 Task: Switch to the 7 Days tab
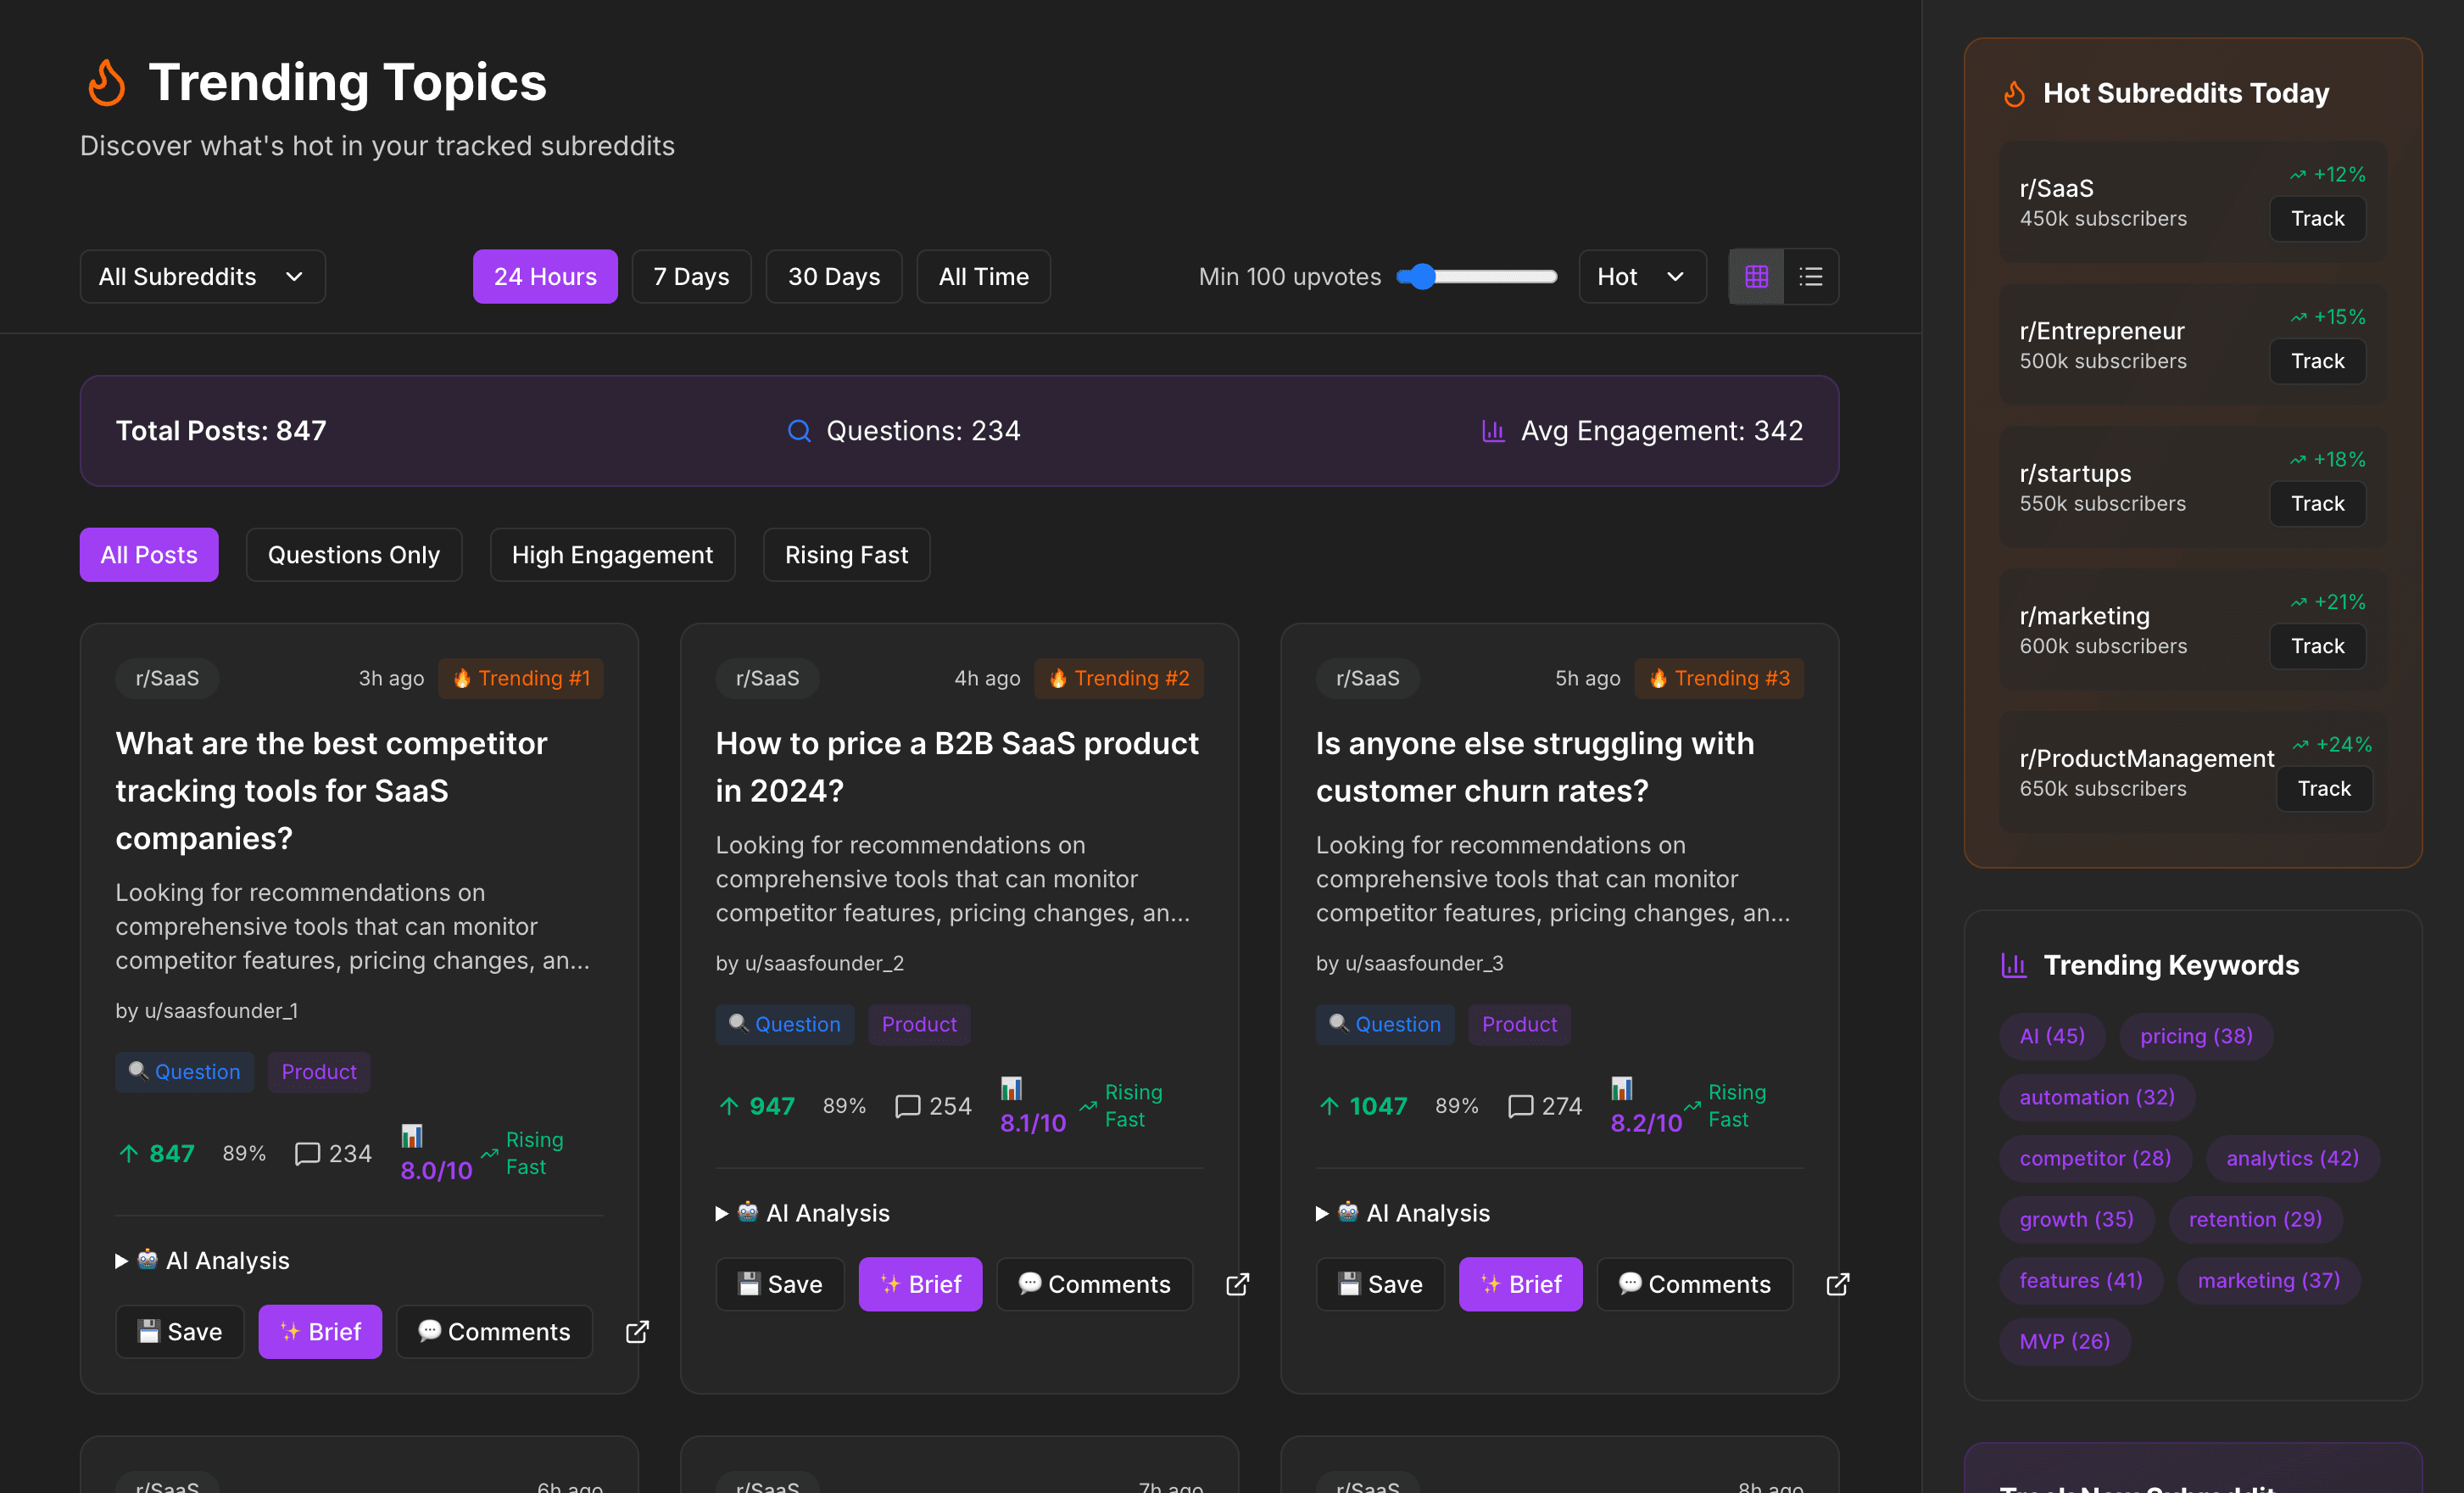point(691,277)
